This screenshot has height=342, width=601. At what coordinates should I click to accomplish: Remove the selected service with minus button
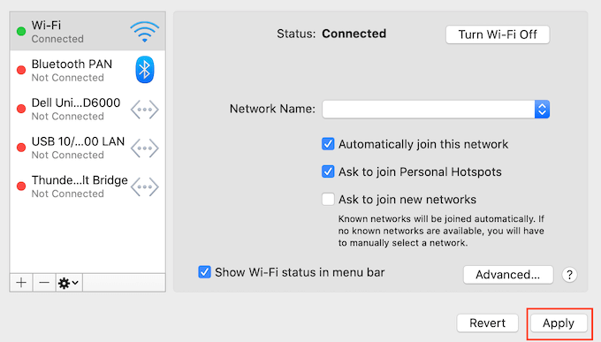(44, 283)
